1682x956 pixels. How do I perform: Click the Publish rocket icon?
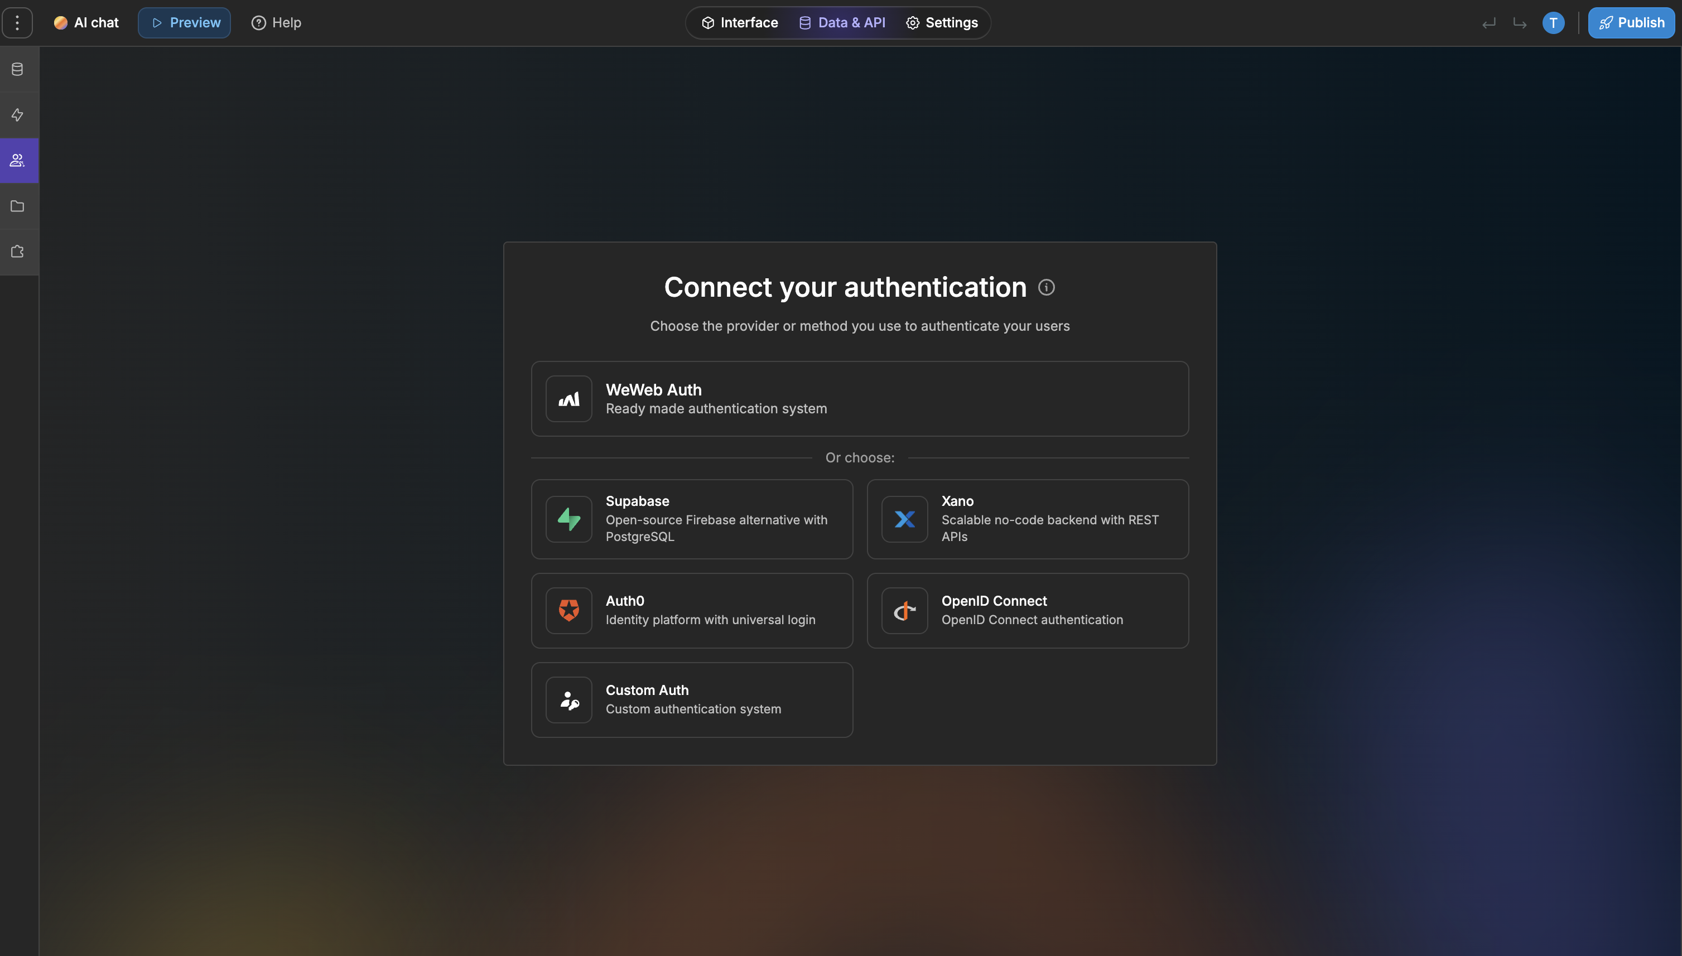pyautogui.click(x=1606, y=23)
